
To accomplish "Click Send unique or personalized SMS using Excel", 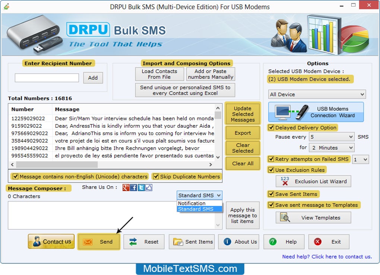I will 185,90.
